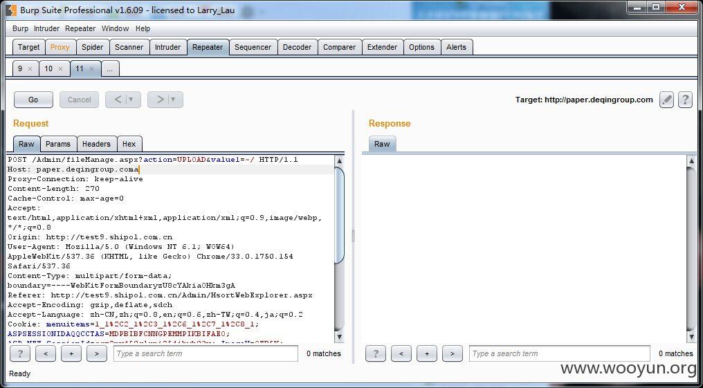Add a new Repeater tab via the ... tab
Screen dimensions: 703x388
(110, 68)
